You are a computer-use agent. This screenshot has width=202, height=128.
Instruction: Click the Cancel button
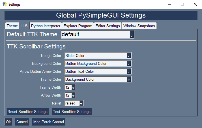point(22,122)
